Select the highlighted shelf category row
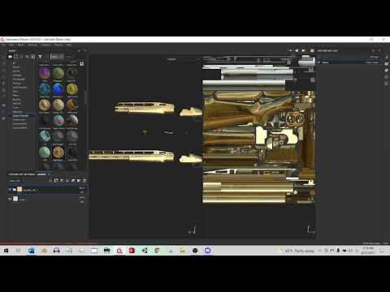The image size is (390, 292). click(22, 115)
